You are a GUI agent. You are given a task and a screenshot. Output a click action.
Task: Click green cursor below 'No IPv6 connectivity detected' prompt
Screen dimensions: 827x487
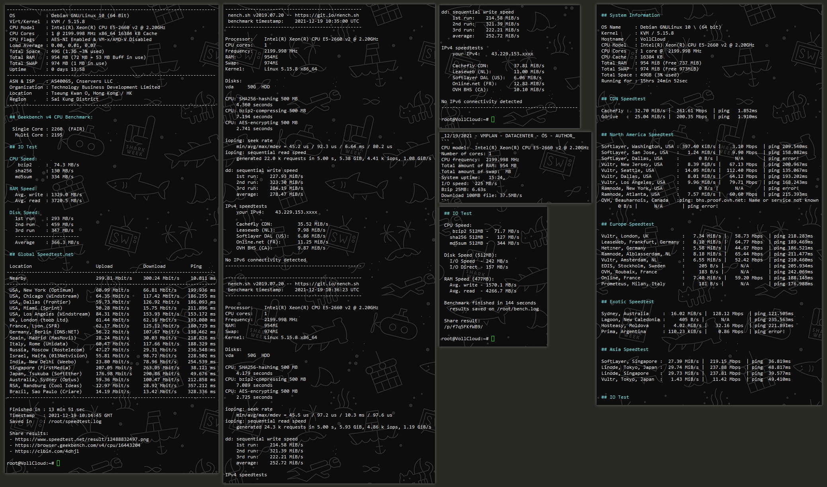pyautogui.click(x=493, y=119)
